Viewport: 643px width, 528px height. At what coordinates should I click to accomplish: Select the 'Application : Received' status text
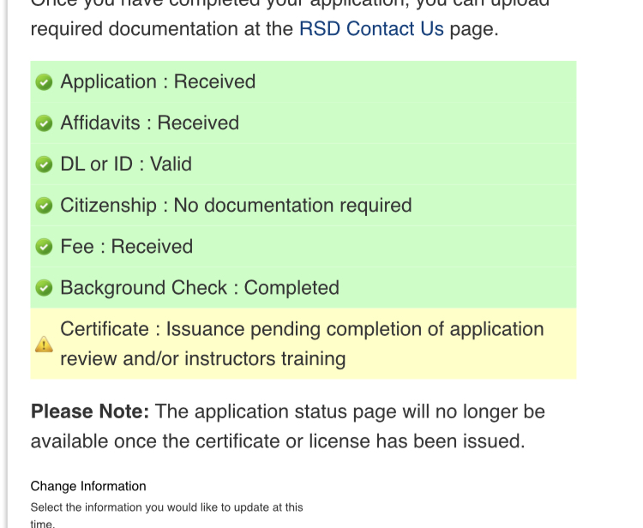click(158, 82)
